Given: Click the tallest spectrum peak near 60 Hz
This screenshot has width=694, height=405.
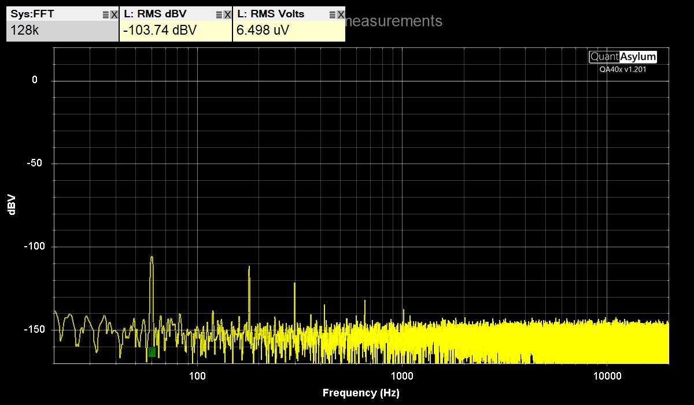Looking at the screenshot, I should [x=152, y=258].
